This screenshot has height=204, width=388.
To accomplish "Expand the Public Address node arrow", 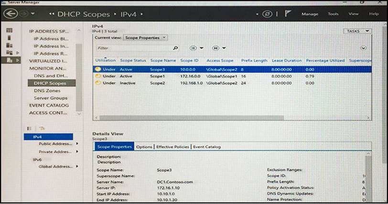I will coord(77,143).
